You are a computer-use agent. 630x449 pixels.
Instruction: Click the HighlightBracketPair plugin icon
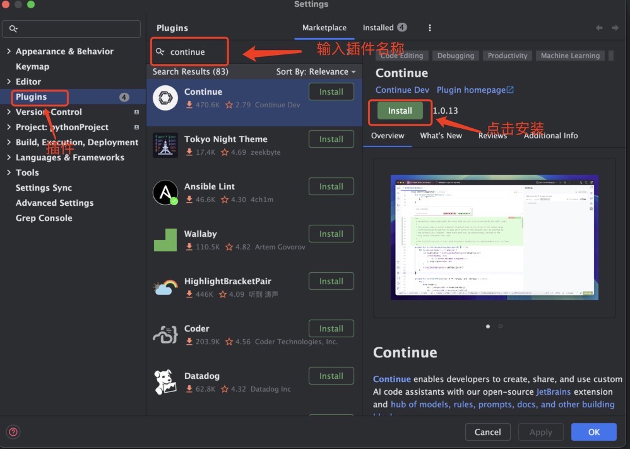[165, 287]
